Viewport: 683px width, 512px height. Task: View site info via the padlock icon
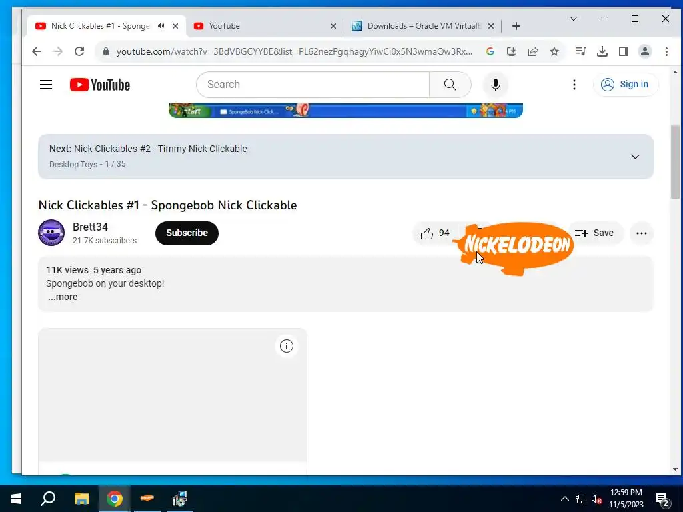(x=106, y=51)
